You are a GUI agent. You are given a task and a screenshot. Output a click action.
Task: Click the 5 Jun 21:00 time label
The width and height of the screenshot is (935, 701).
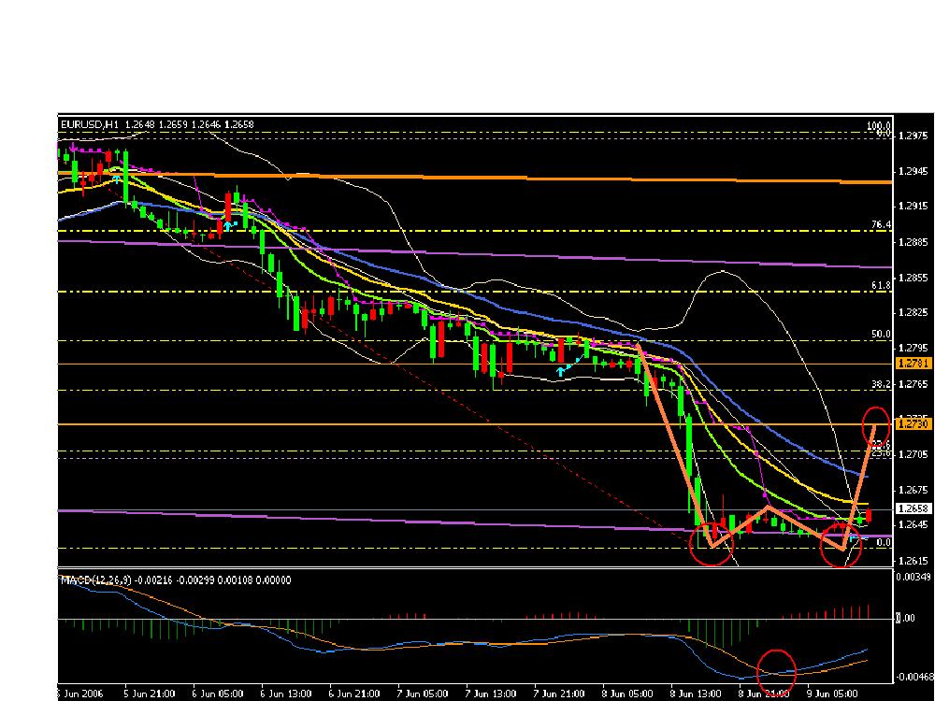(150, 694)
